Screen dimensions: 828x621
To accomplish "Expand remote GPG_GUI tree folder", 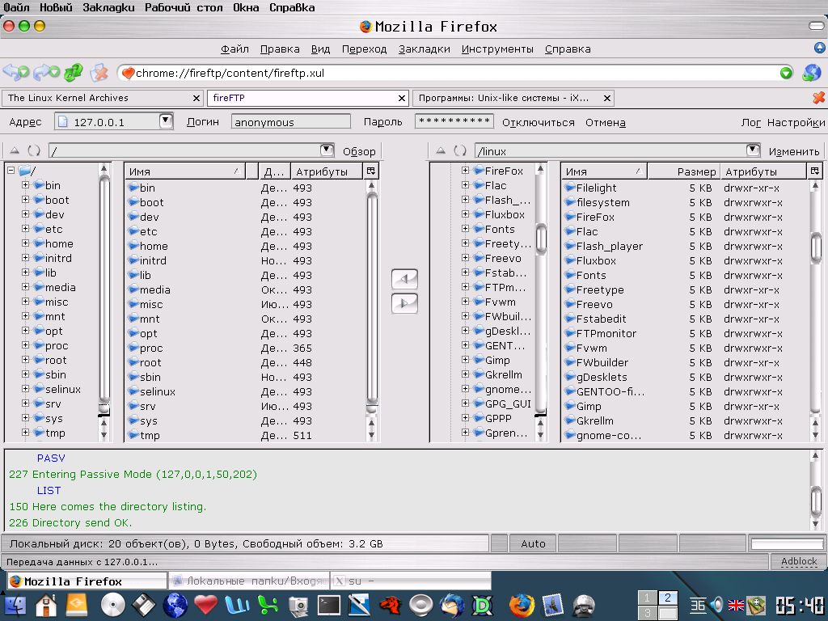I will tap(465, 403).
